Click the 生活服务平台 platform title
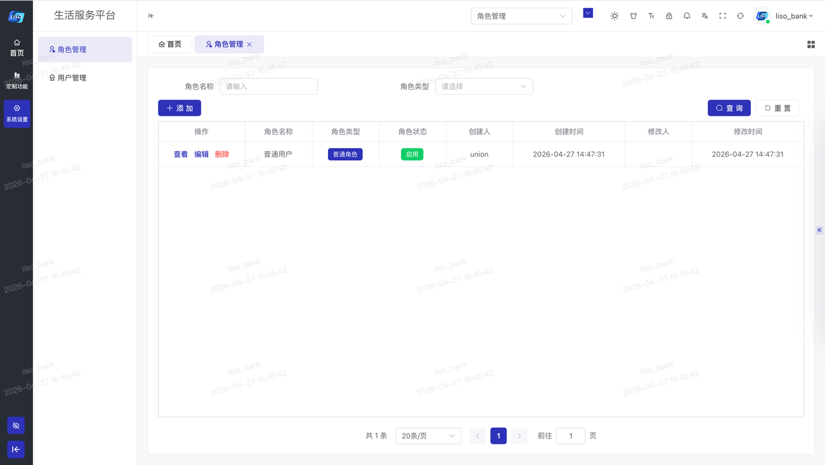 [x=84, y=15]
